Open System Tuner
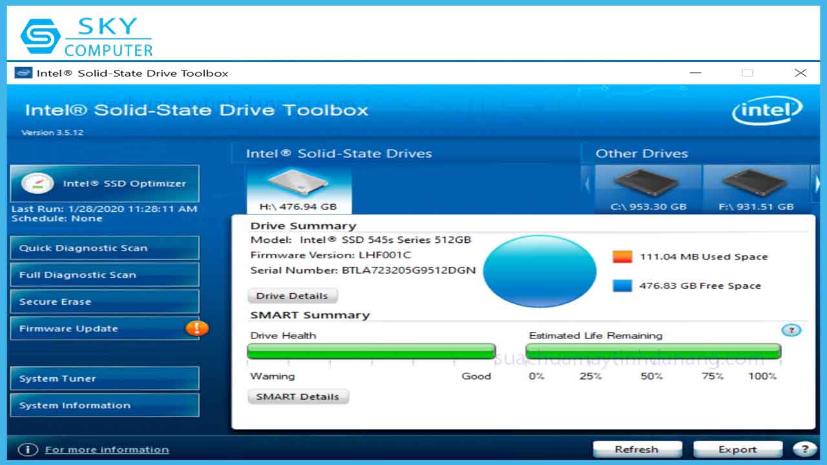The height and width of the screenshot is (465, 827). [x=105, y=378]
